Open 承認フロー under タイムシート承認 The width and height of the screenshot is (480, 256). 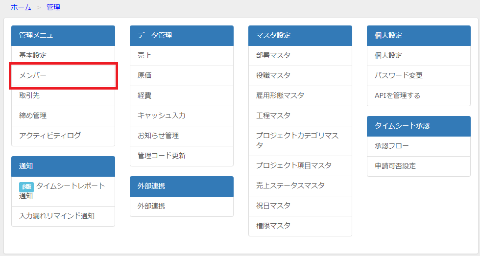[418, 146]
